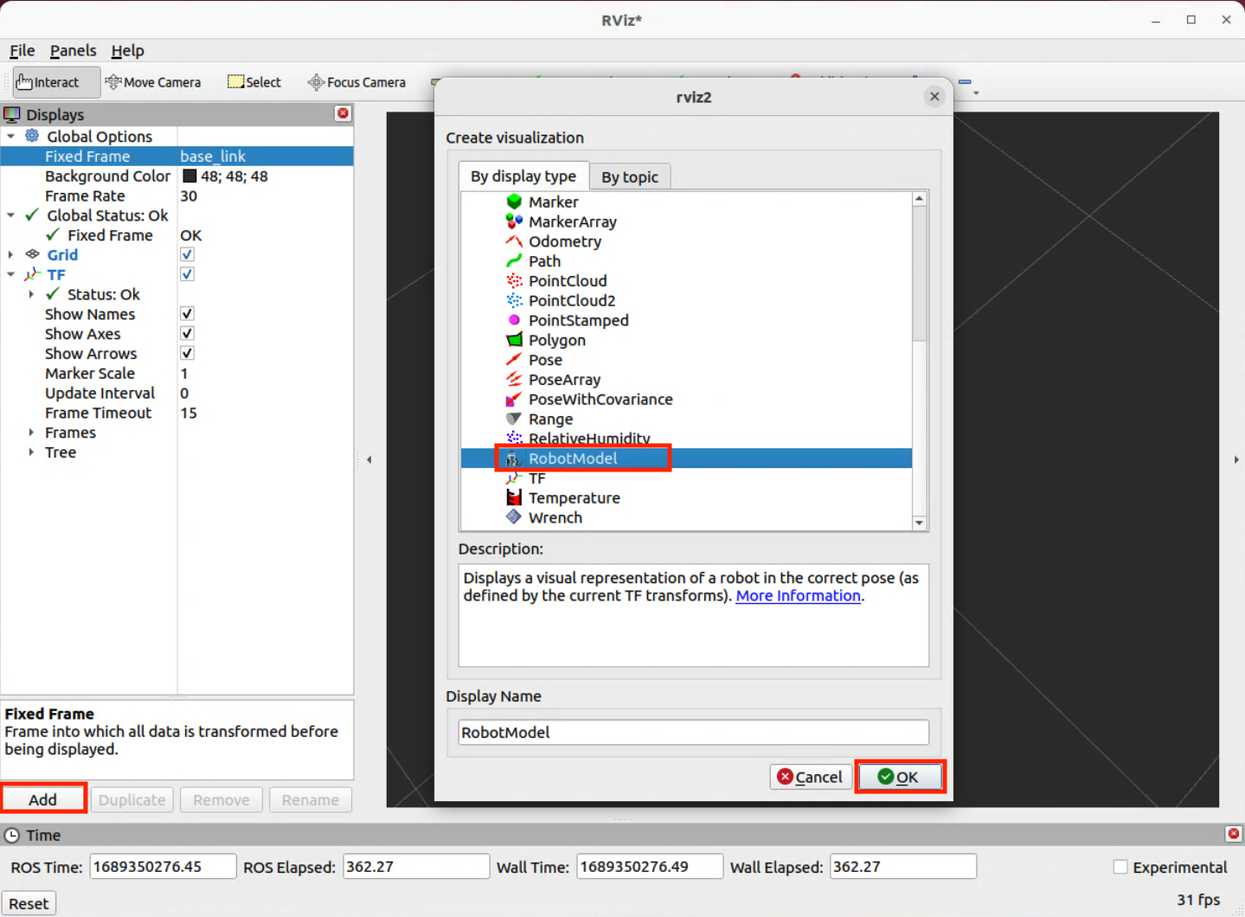
Task: Choose the MarkerArray icon in list
Action: point(514,221)
